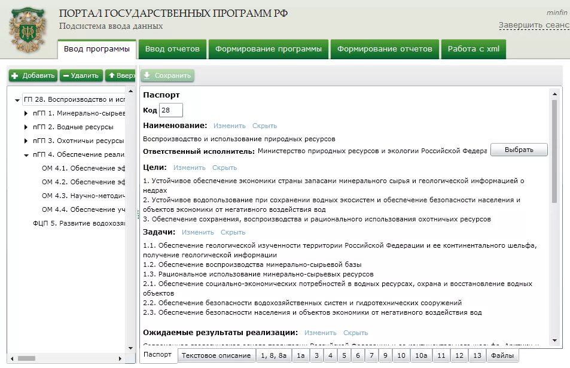Open the Файлы bottom tab
The width and height of the screenshot is (570, 368).
[502, 355]
